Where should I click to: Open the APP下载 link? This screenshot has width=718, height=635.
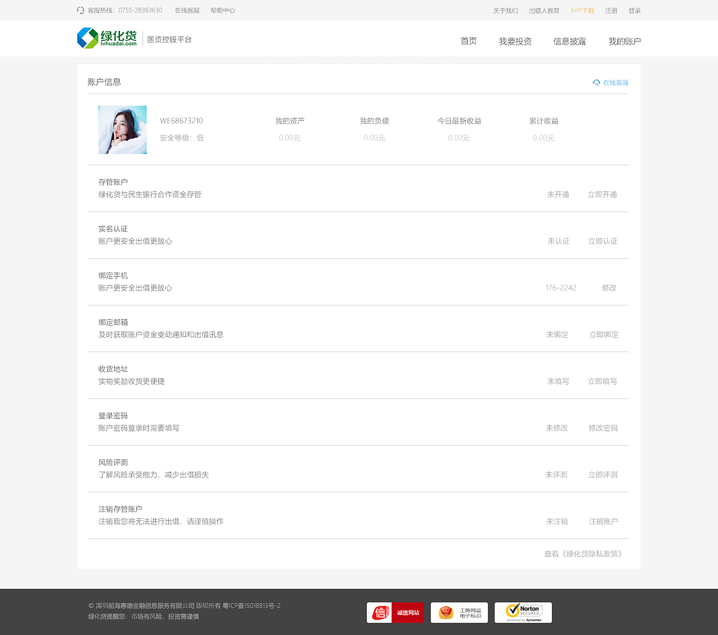click(x=582, y=10)
